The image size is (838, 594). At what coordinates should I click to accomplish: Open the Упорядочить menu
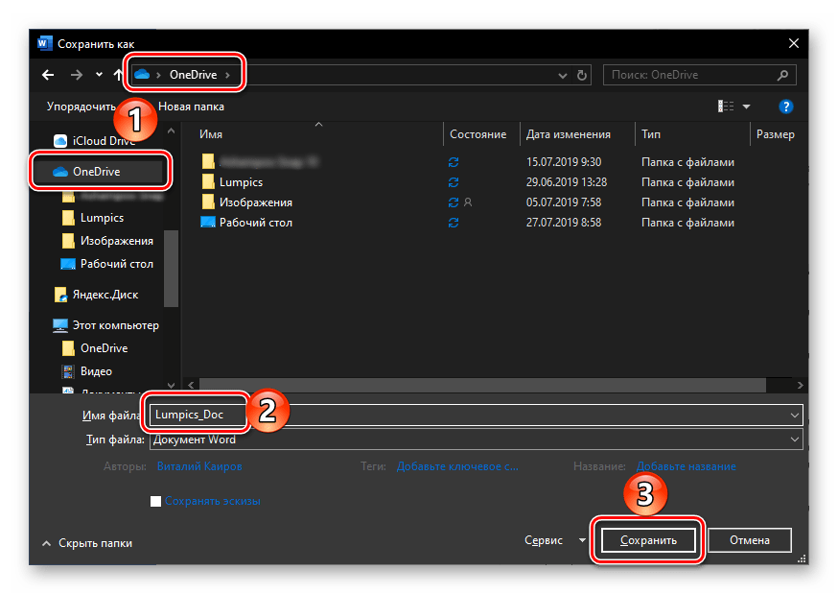click(81, 107)
